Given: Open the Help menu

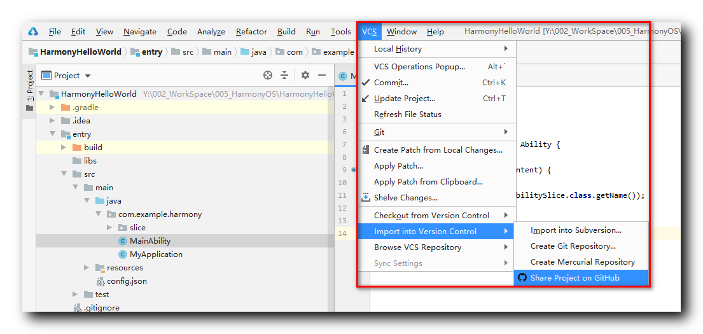Looking at the screenshot, I should click(x=435, y=32).
